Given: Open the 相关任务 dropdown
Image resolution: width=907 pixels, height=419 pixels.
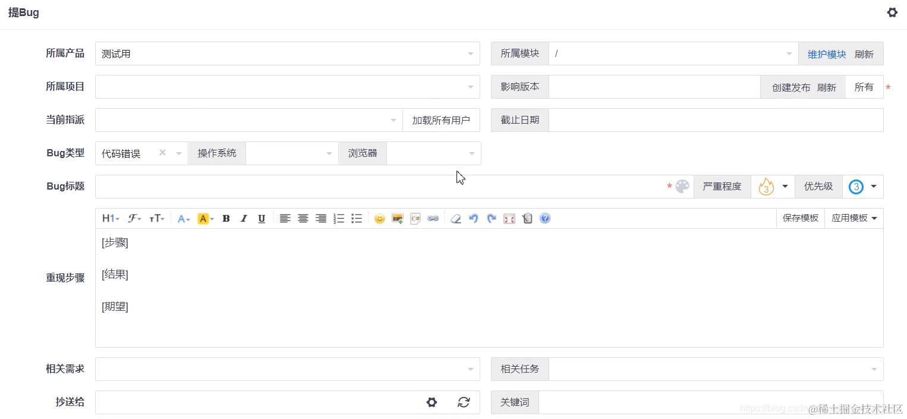Looking at the screenshot, I should pos(716,369).
